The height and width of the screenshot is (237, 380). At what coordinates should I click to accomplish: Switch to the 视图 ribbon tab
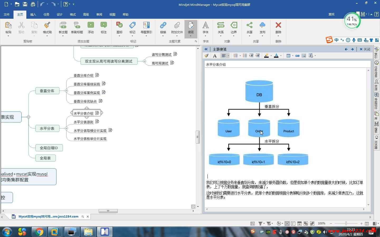(x=112, y=14)
